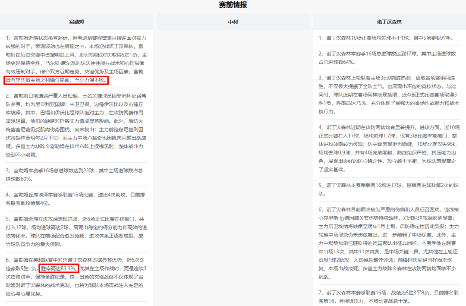Click the 赛前情报 page title
466x306 pixels.
pyautogui.click(x=233, y=5)
